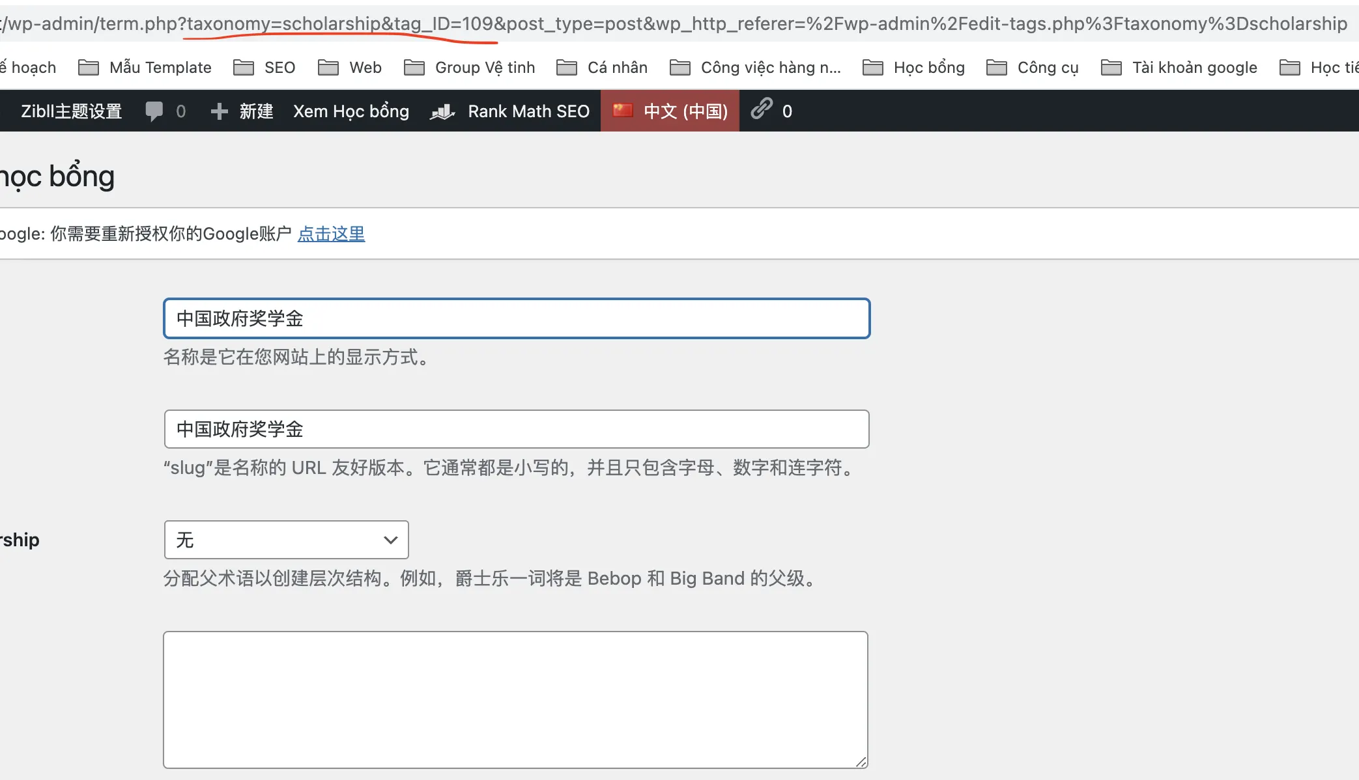Open the Tài khoản google bookmark folder

1179,67
